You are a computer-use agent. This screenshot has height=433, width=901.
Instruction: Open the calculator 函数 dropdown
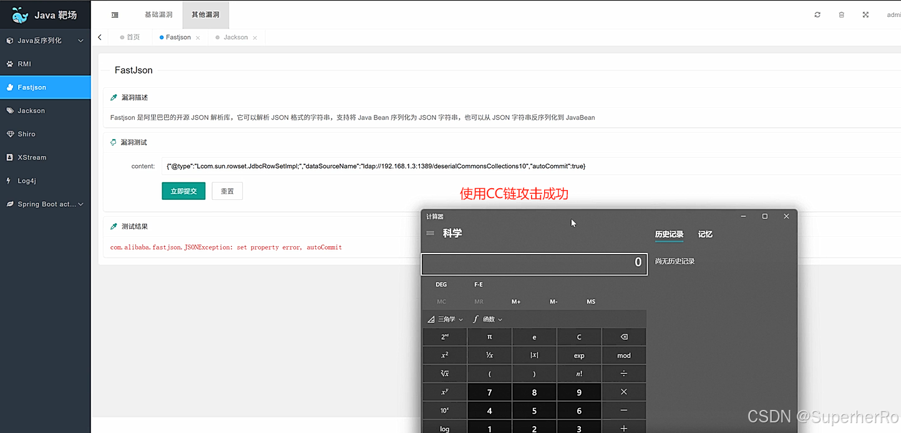(488, 319)
